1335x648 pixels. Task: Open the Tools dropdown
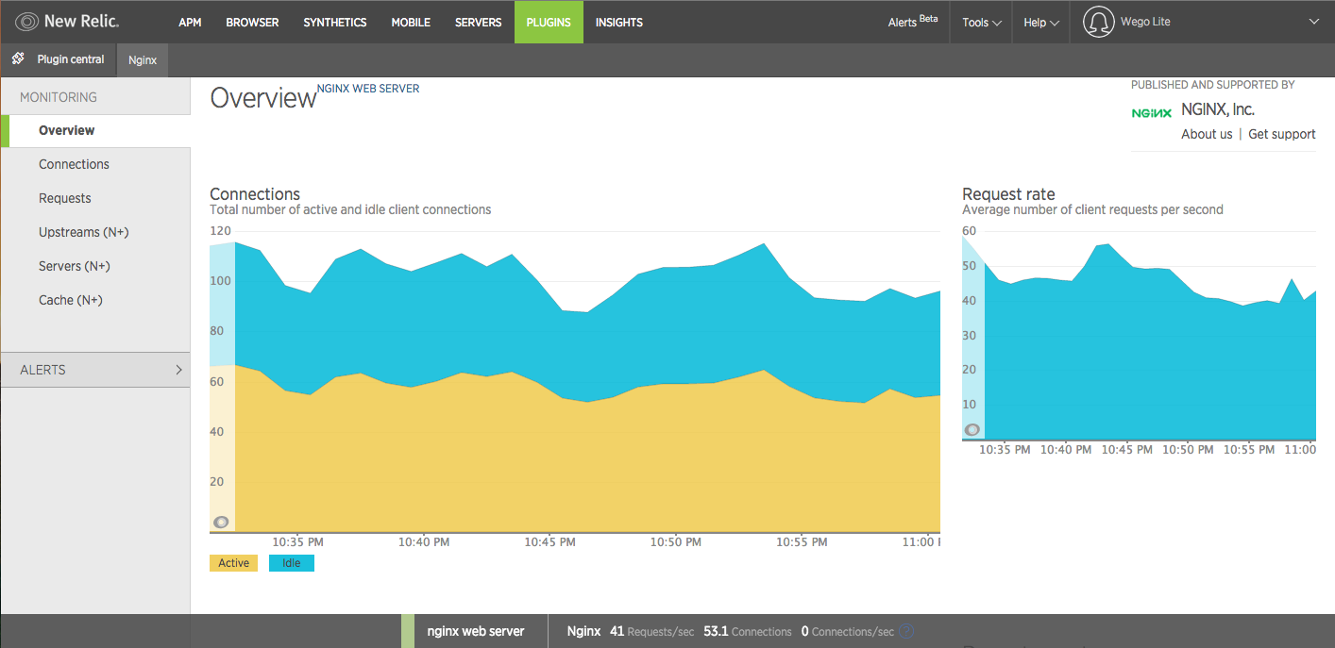(982, 22)
